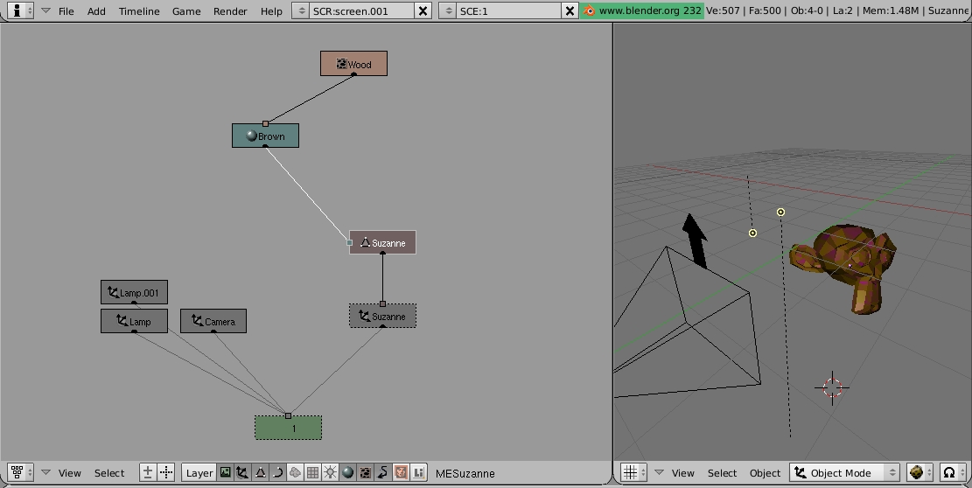The width and height of the screenshot is (972, 488).
Task: Toggle Meshes visibility in Oops schematic
Action: tap(261, 472)
